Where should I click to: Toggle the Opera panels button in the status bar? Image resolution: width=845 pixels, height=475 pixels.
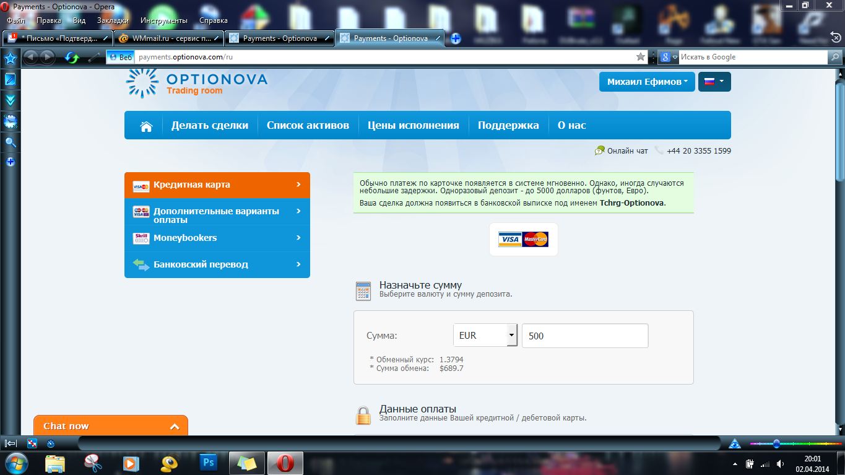[11, 443]
